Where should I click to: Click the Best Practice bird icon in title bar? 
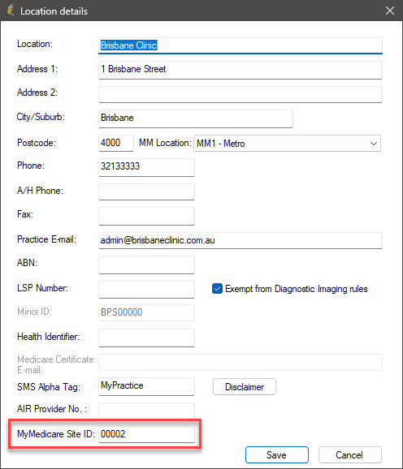point(11,11)
